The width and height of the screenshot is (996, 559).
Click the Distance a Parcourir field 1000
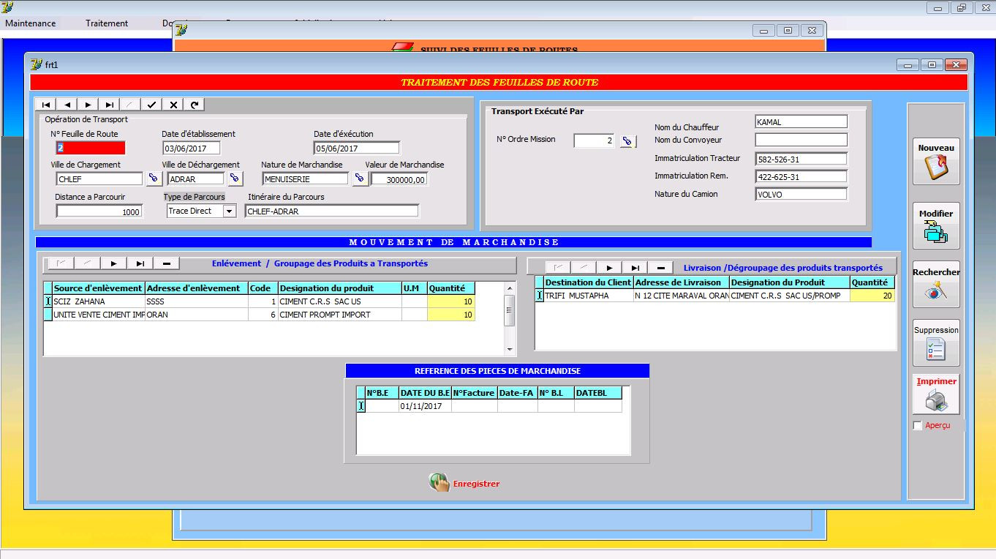99,211
